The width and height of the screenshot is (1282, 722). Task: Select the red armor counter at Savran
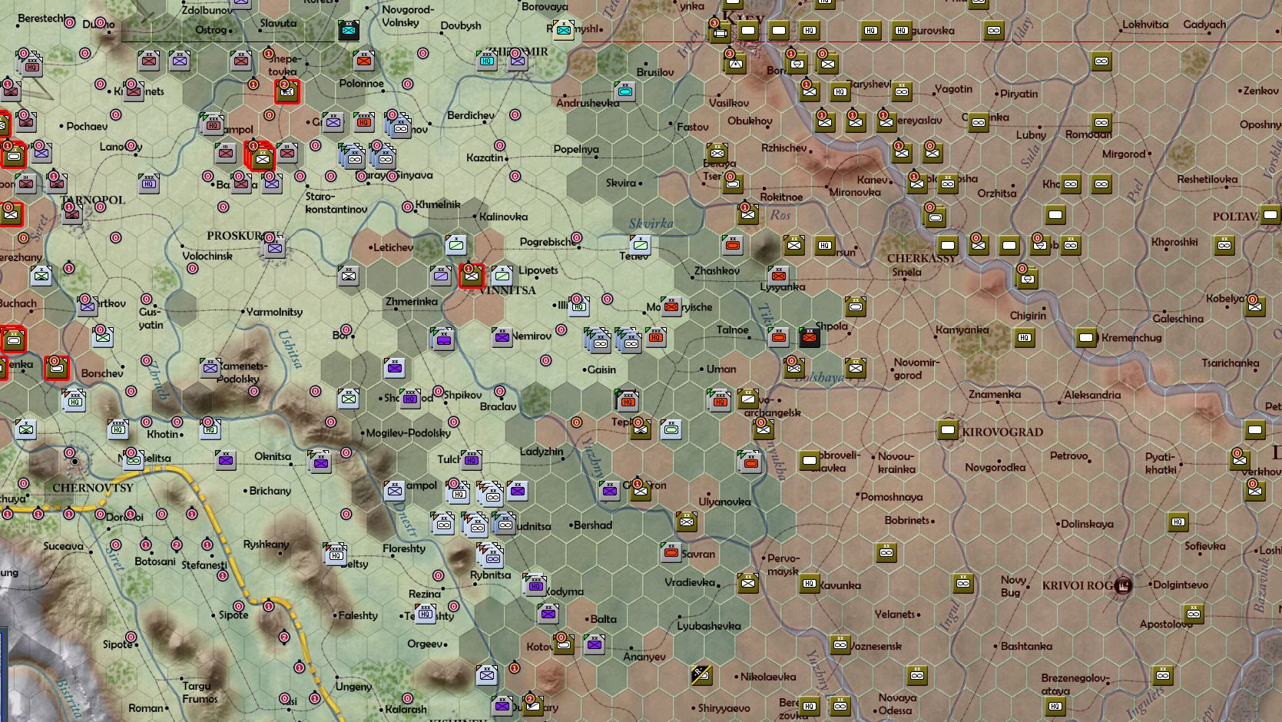pos(671,551)
